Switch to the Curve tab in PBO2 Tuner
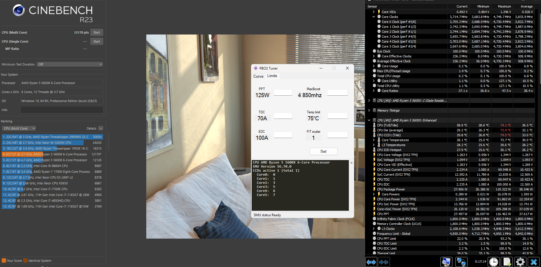The height and width of the screenshot is (267, 541). 258,76
